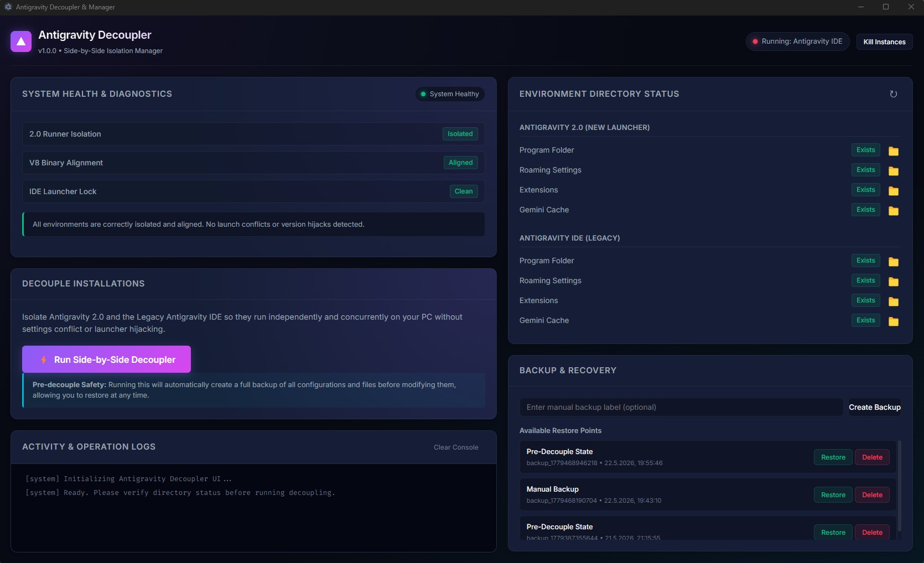The image size is (924, 563).
Task: Clear Console in activity logs
Action: pyautogui.click(x=456, y=447)
